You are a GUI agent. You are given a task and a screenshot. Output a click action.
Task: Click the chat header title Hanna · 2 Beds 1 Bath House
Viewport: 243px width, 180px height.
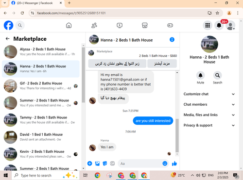(x=127, y=40)
